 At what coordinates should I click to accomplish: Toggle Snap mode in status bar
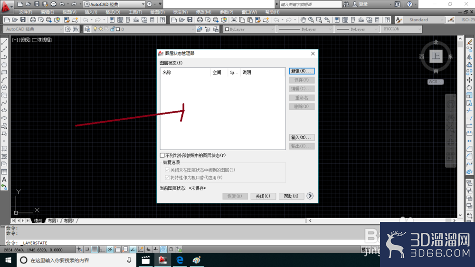(x=87, y=249)
